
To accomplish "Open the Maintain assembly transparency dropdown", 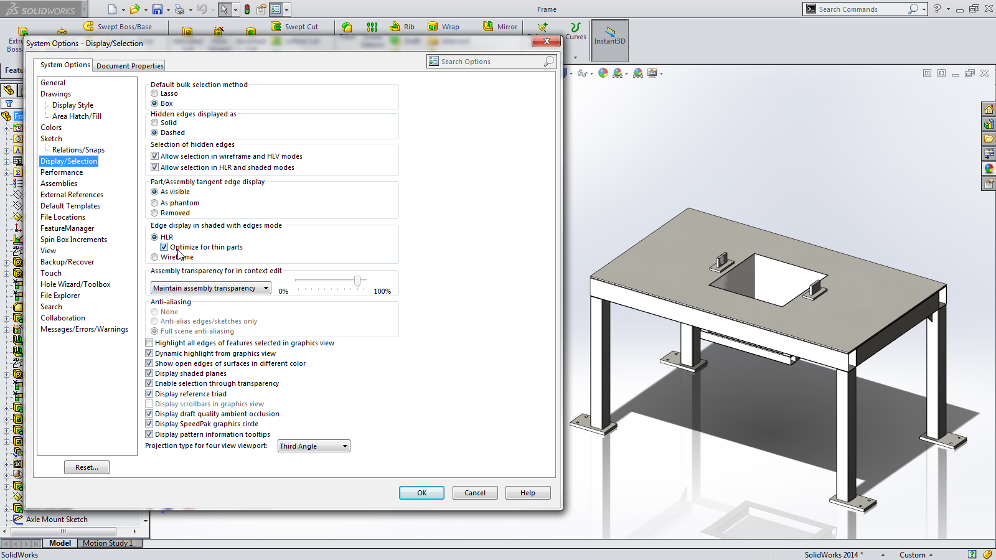I will (210, 288).
